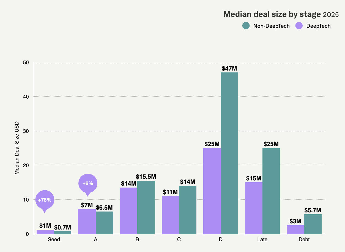Select the $7M DeepTech A bar
345x252 pixels.
[87, 221]
